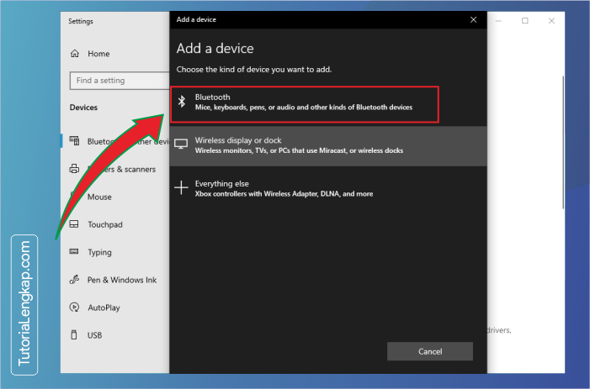Click the Touchpad icon in sidebar
Image resolution: width=590 pixels, height=389 pixels.
75,224
